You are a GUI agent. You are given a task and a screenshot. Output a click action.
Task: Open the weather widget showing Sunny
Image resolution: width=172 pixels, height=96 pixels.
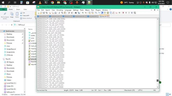click(x=127, y=2)
